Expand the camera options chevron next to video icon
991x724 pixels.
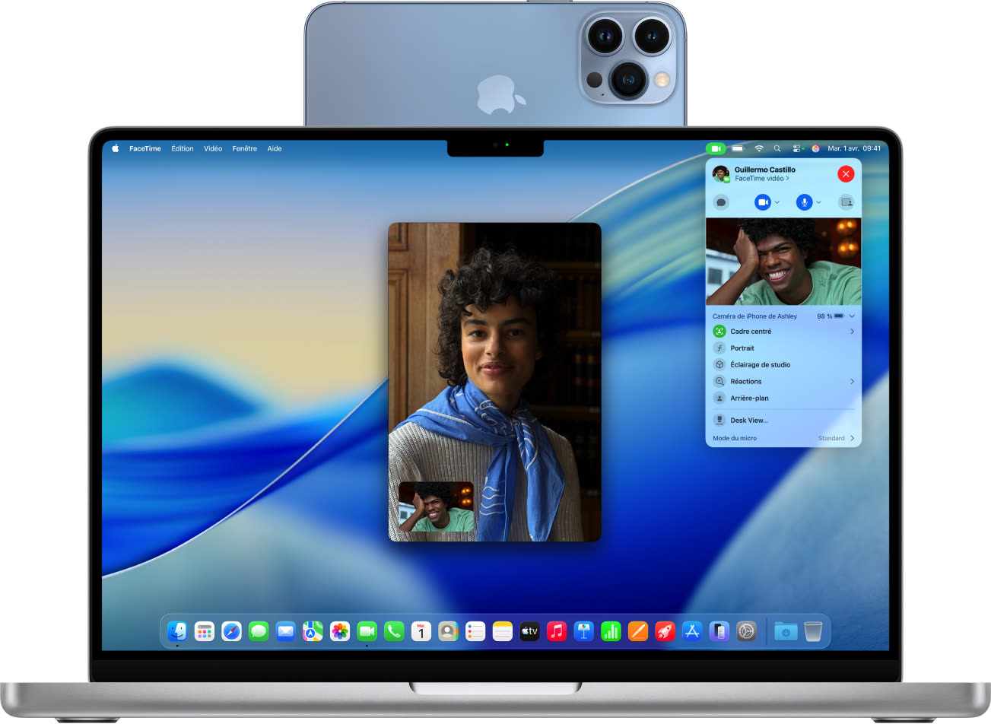[x=777, y=202]
